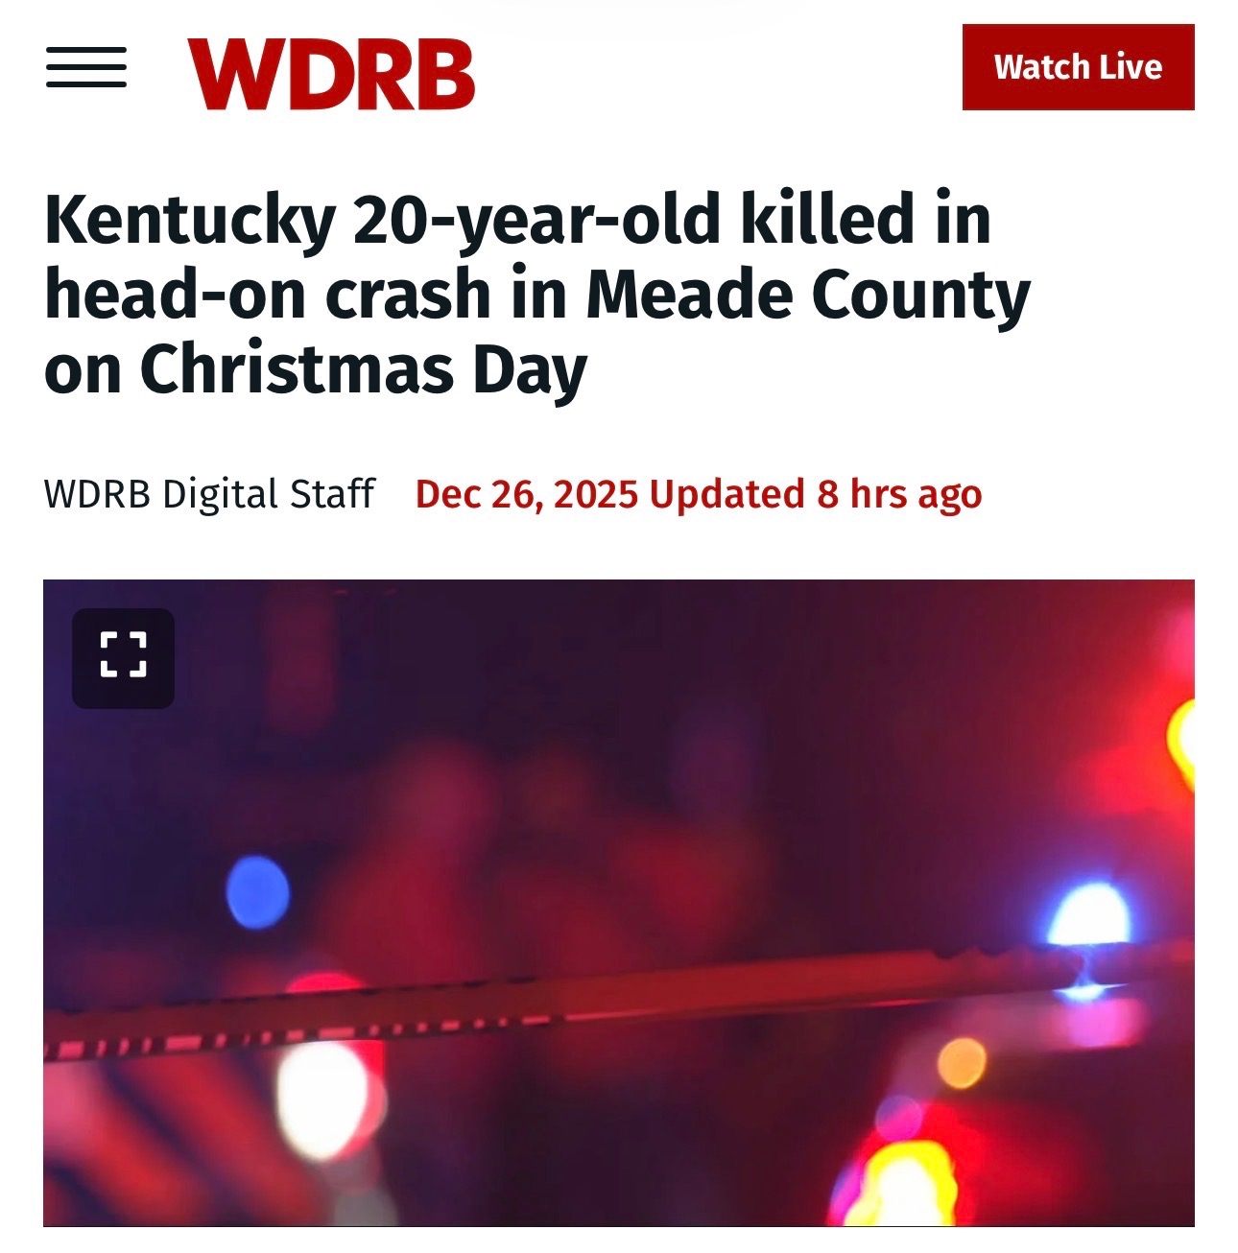This screenshot has width=1238, height=1253.
Task: Start the live stream with the red button
Action: 1078,67
